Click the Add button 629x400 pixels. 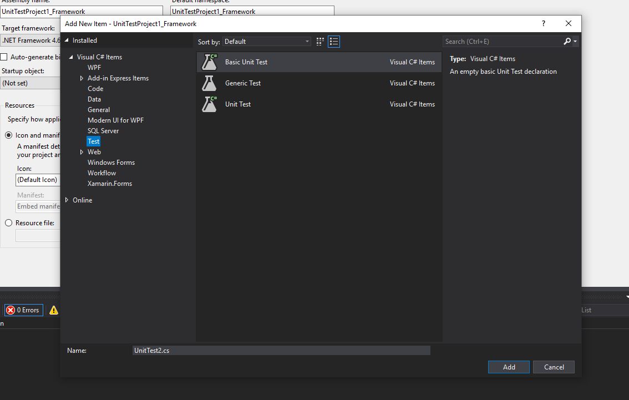(509, 367)
